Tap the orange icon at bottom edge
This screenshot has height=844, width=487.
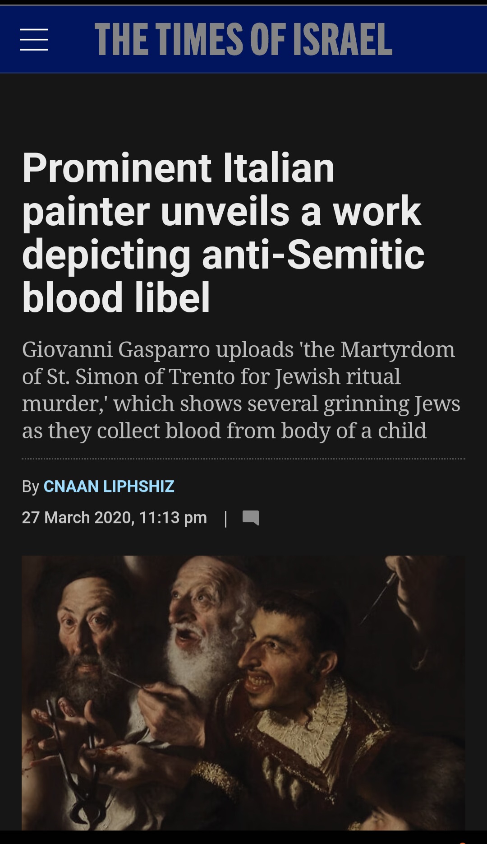pos(462,842)
